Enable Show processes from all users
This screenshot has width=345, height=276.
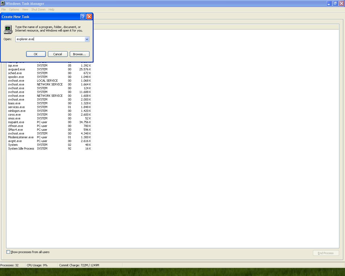point(8,252)
